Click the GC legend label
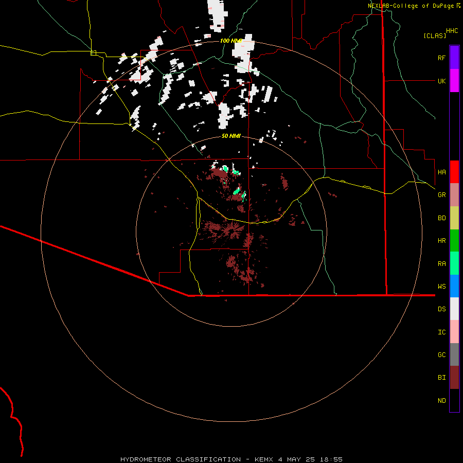This screenshot has height=463, width=463. [x=441, y=355]
